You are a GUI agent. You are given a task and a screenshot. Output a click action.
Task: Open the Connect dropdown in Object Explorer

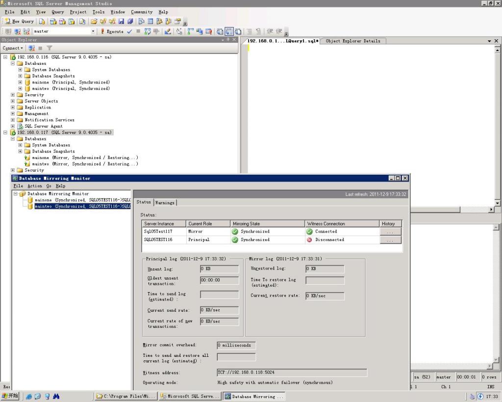(13, 48)
